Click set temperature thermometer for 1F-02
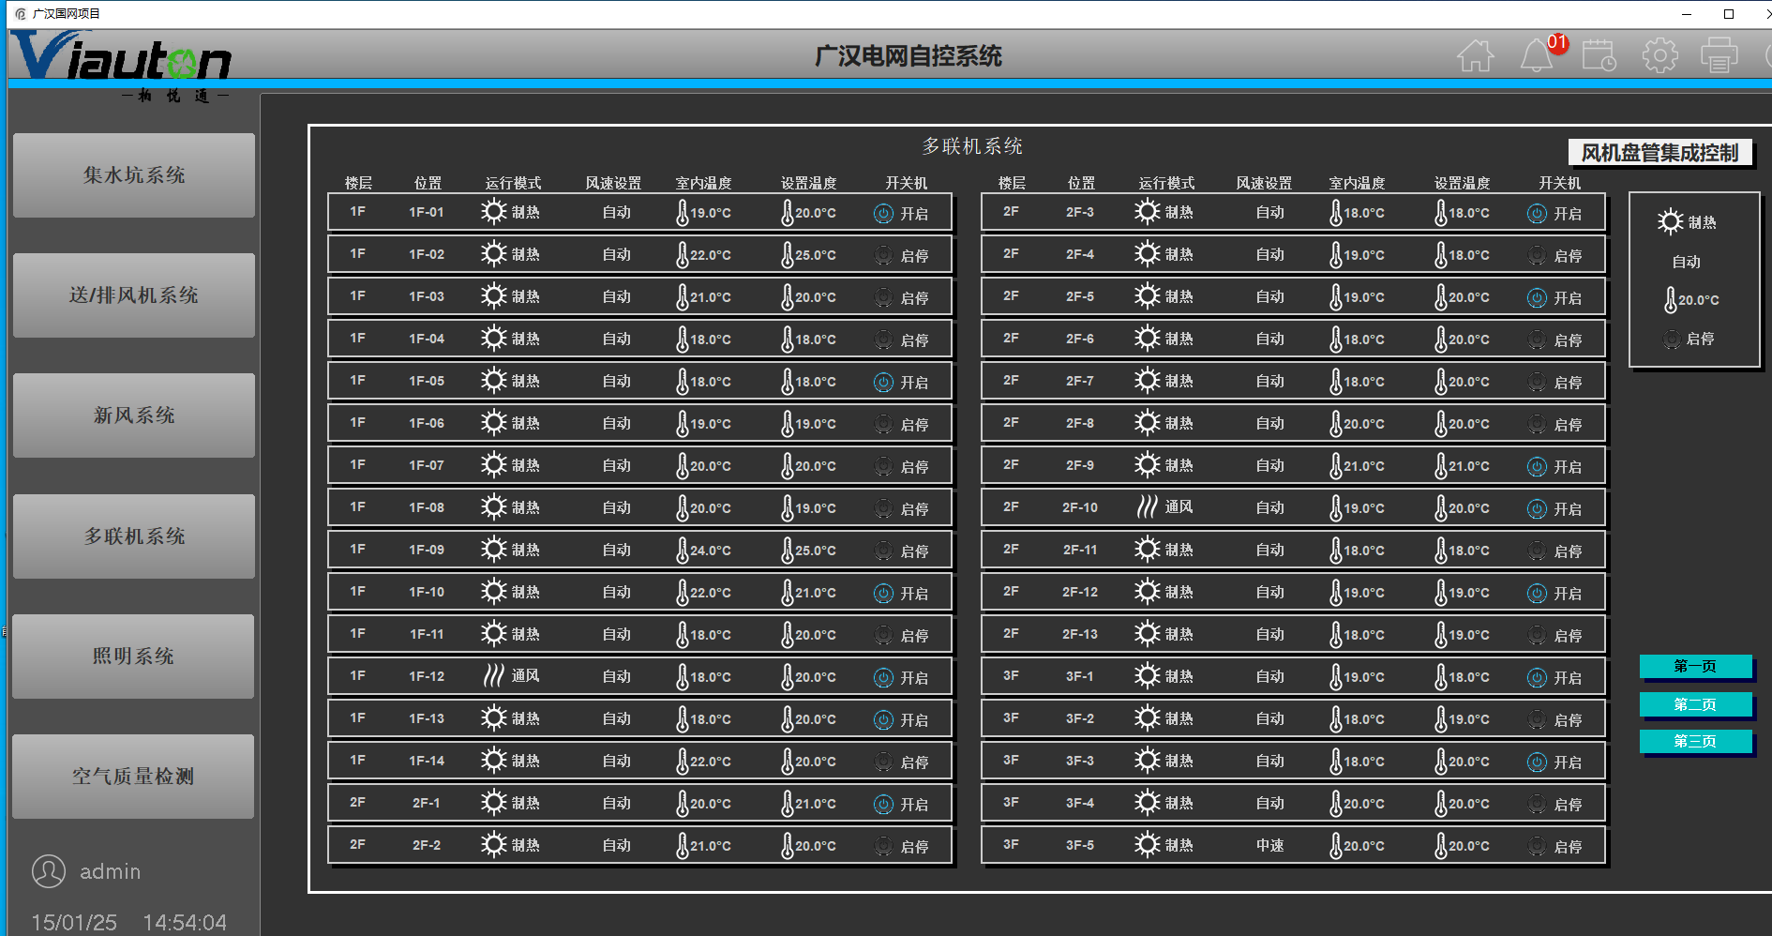Screen dimensions: 1772x936 coord(788,254)
